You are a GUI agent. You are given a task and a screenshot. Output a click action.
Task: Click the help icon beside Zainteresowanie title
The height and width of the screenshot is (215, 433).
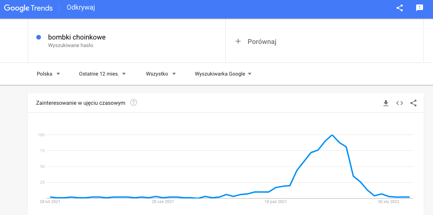click(134, 102)
